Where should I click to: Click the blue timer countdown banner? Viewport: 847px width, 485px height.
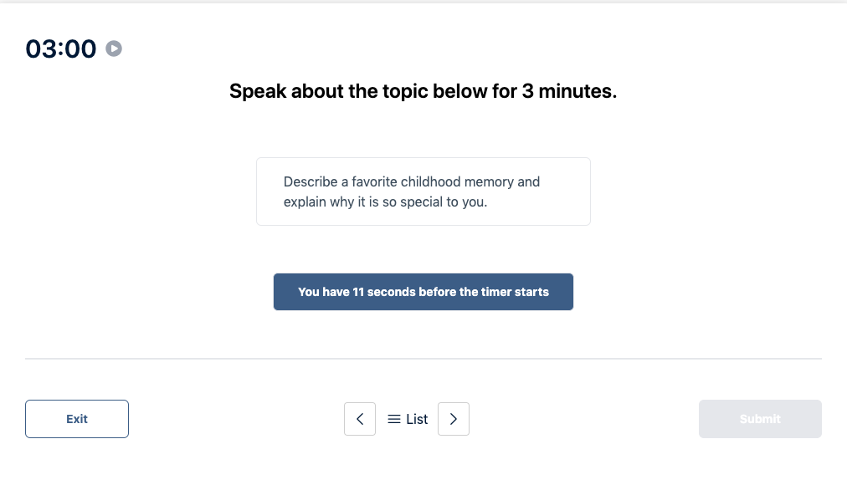[423, 291]
